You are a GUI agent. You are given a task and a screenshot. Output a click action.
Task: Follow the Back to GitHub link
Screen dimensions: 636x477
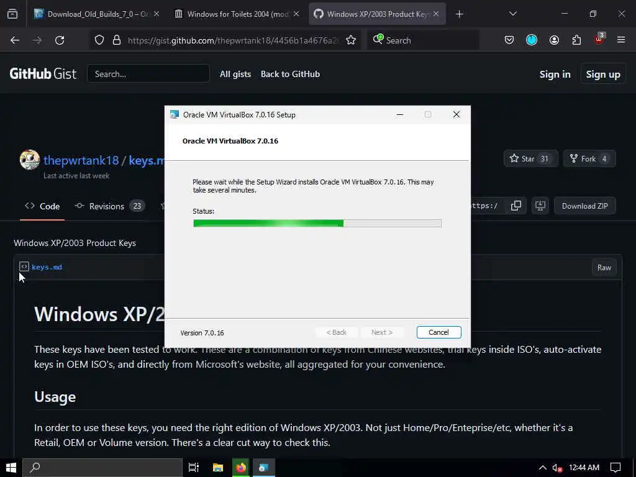[291, 75]
